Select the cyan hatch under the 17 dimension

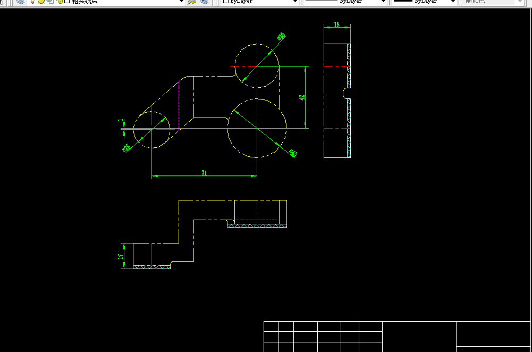(x=151, y=267)
